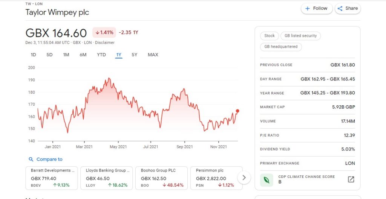This screenshot has height=199, width=386.
Task: Open CDP climate score external link icon
Action: tap(351, 179)
